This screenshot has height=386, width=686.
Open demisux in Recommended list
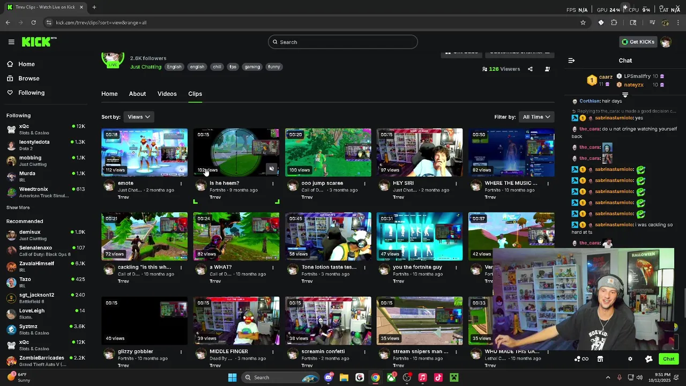tap(46, 235)
